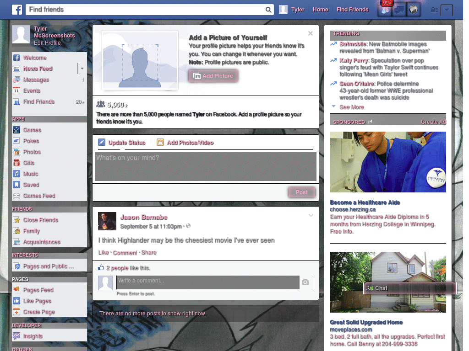Open Find Friends in the top navigation

352,10
